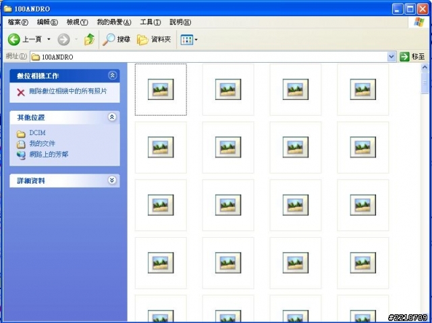Click the DCIM folder icon

click(x=21, y=134)
